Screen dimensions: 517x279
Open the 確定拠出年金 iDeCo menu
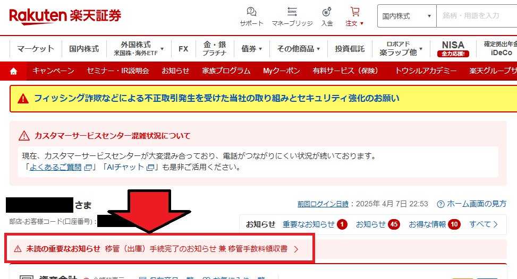[x=501, y=49]
